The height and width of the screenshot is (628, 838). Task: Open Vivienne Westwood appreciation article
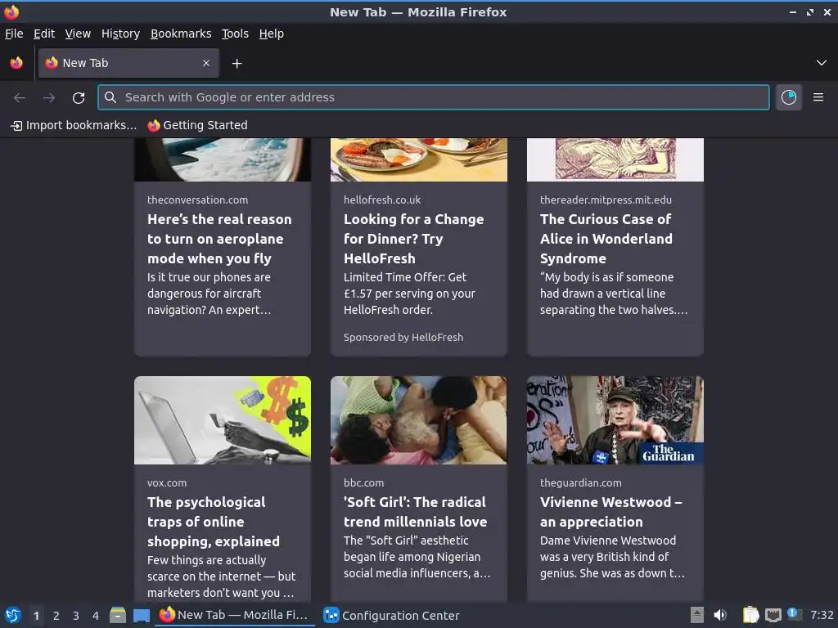610,512
